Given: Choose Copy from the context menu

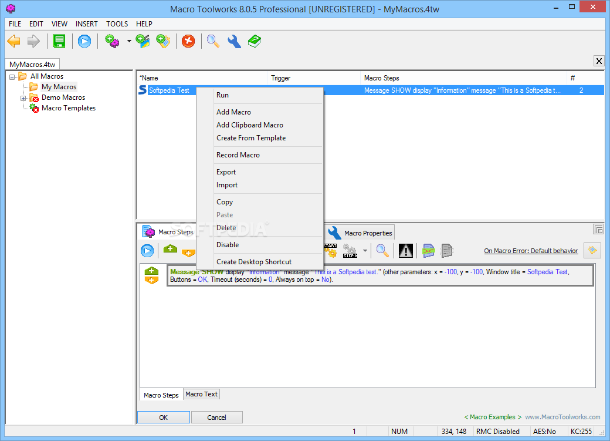Looking at the screenshot, I should click(260, 202).
